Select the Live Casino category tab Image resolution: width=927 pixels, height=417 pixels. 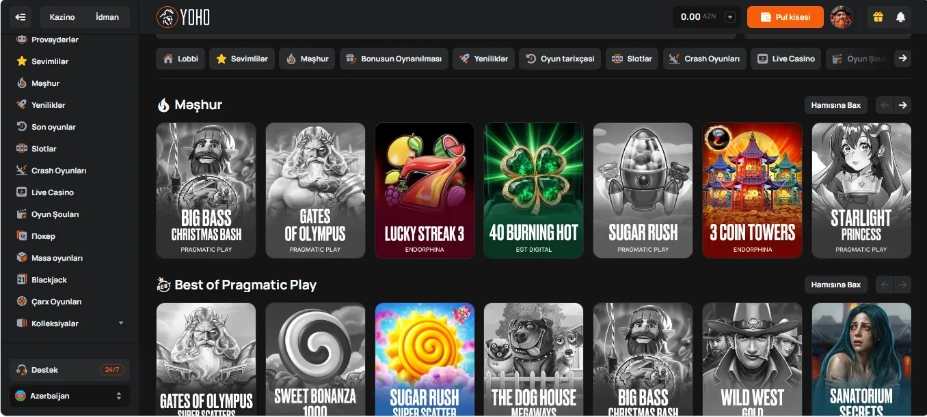point(786,59)
